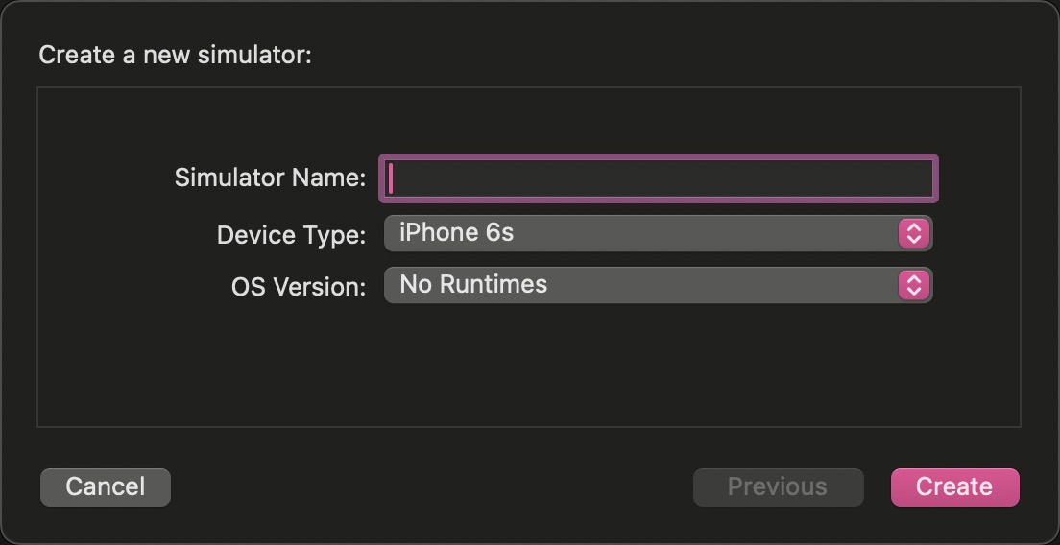Select the "iPhone 6s" text in Device Type
The height and width of the screenshot is (545, 1060).
[456, 233]
